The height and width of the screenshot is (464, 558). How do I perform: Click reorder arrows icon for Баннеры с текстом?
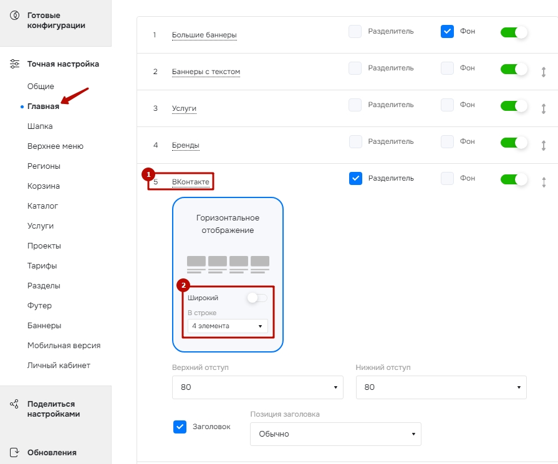(x=544, y=72)
